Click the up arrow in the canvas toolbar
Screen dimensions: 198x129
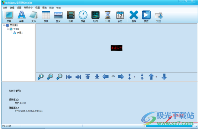pos(151,77)
